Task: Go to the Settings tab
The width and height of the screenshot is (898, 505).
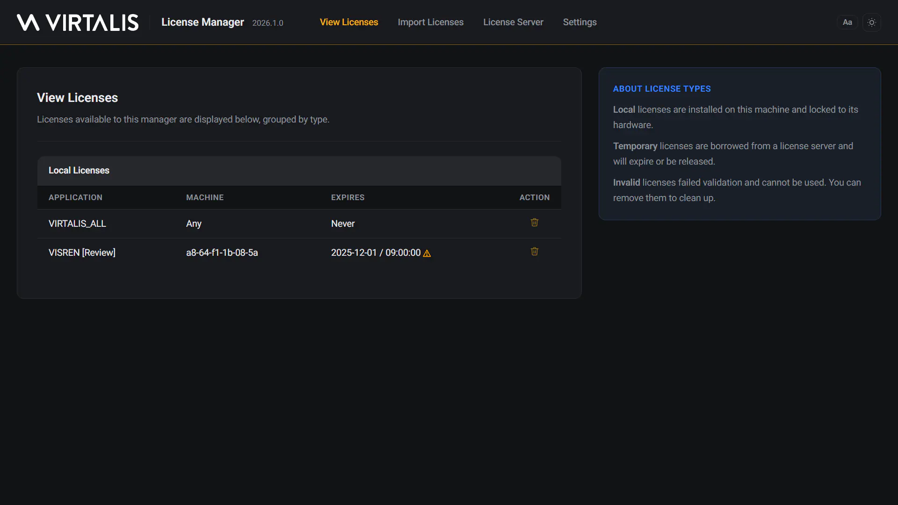Action: click(x=580, y=22)
